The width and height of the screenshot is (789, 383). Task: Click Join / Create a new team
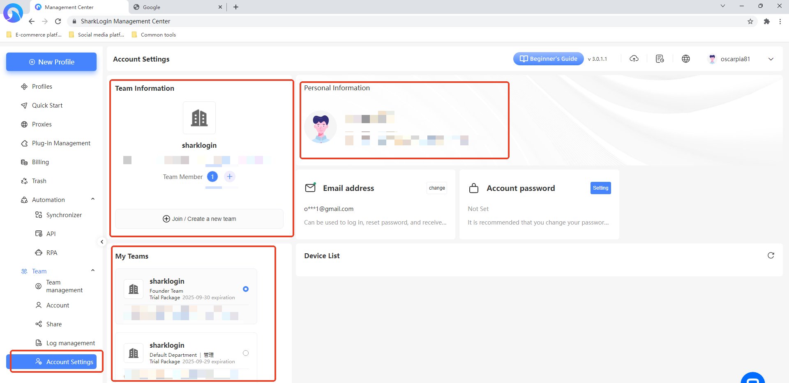coord(199,219)
